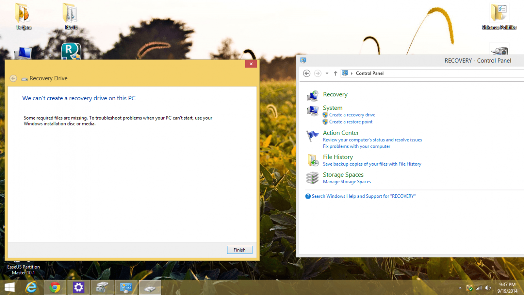
Task: Open the Action Center flag icon
Action: click(x=313, y=136)
